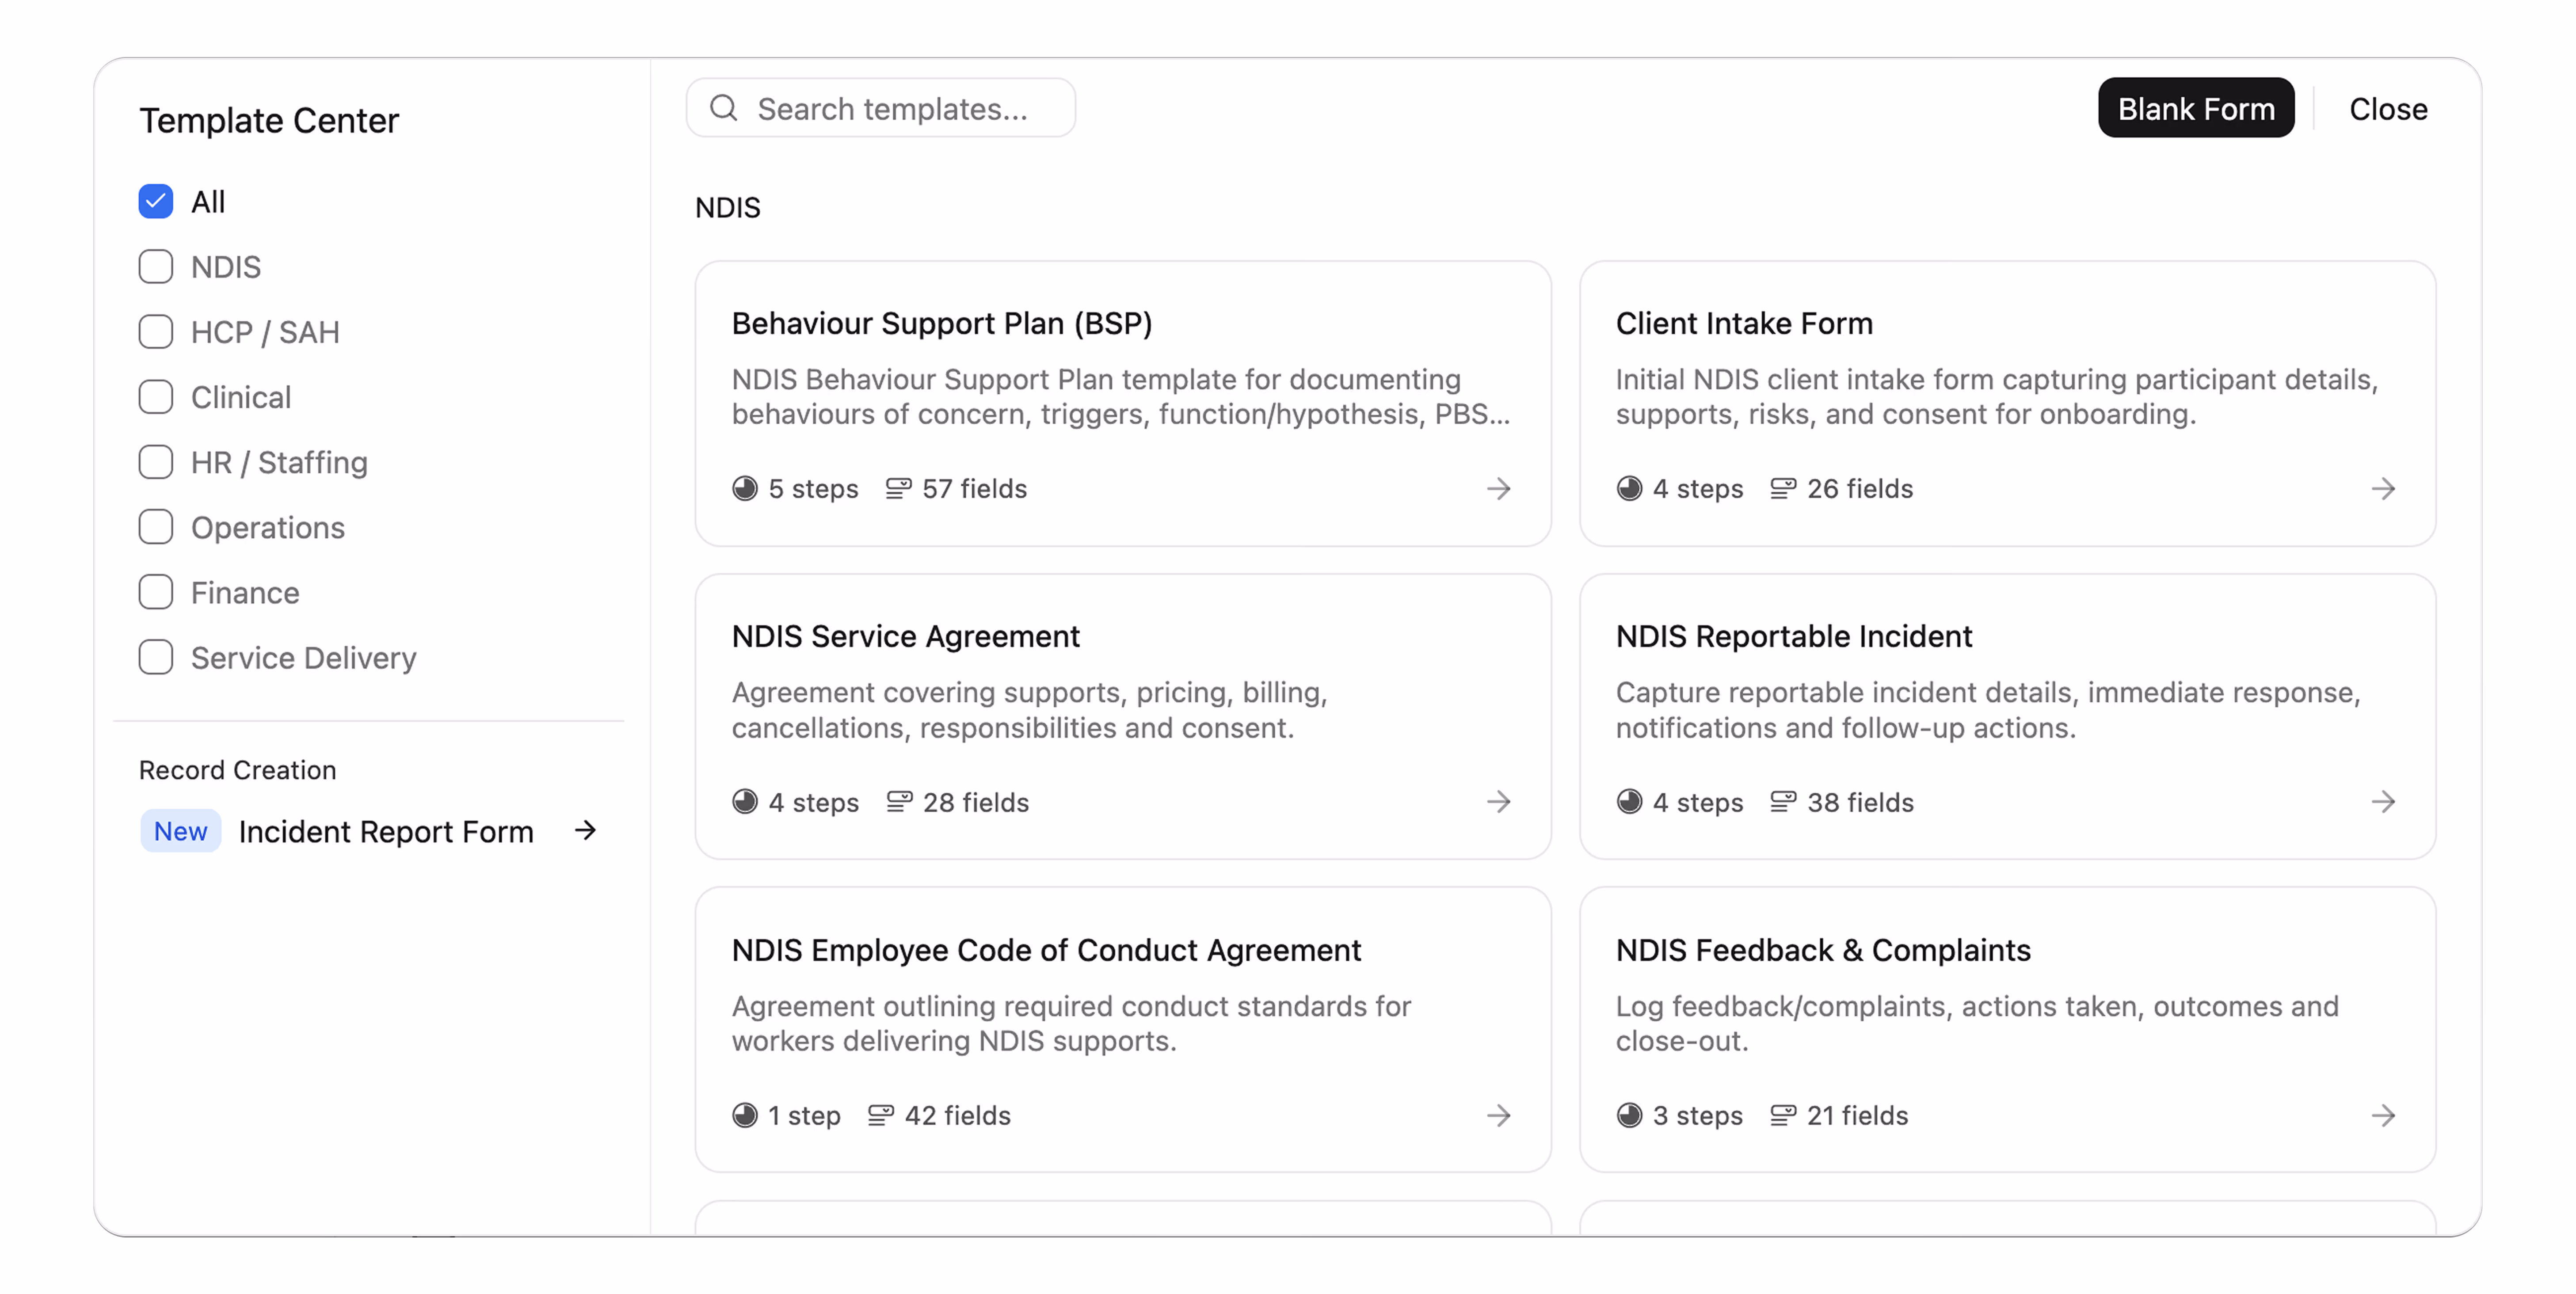Click fields icon next to 26 fields
Viewport: 2576px width, 1294px height.
coord(1783,489)
